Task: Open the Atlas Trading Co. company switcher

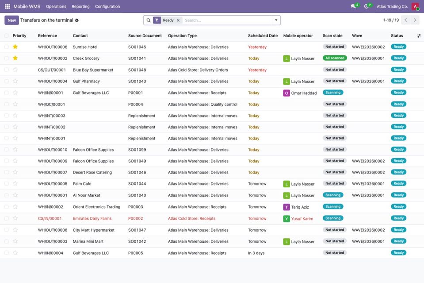Action: click(392, 7)
